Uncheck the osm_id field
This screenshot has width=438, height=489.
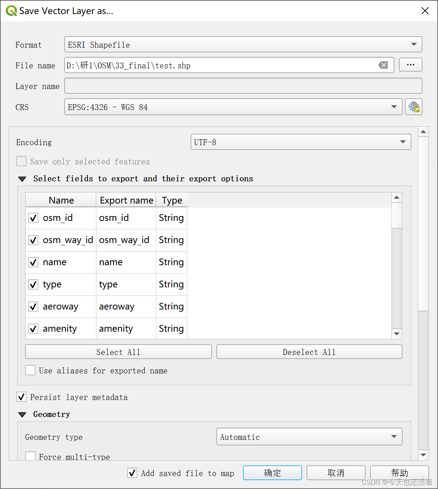point(33,218)
